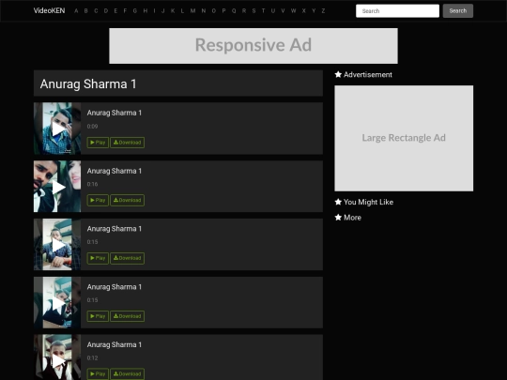Open the thumbnail of the first 0:15 video
Image resolution: width=507 pixels, height=380 pixels.
(x=57, y=245)
